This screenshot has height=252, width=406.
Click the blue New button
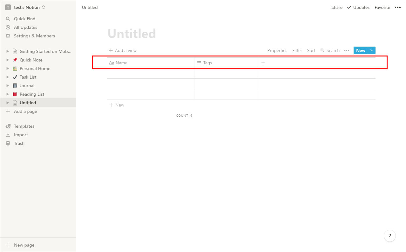(x=361, y=50)
